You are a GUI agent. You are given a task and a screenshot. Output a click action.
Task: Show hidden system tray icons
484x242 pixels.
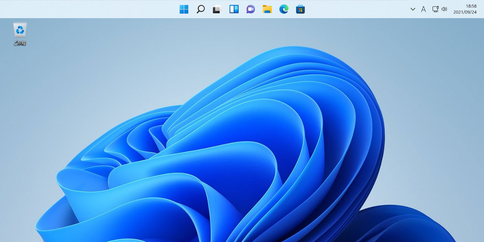point(413,9)
